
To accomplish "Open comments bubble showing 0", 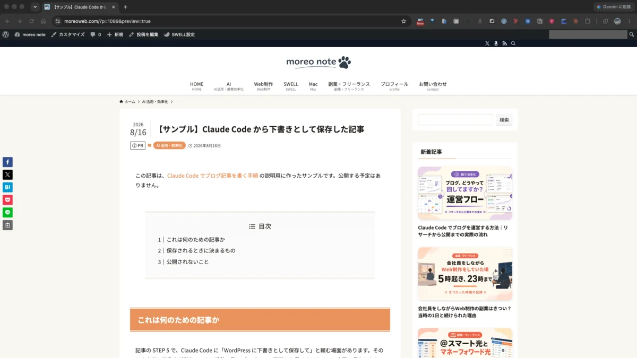I will click(96, 34).
